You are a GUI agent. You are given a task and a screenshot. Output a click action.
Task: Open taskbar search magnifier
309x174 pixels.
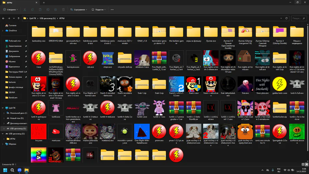tap(12, 170)
